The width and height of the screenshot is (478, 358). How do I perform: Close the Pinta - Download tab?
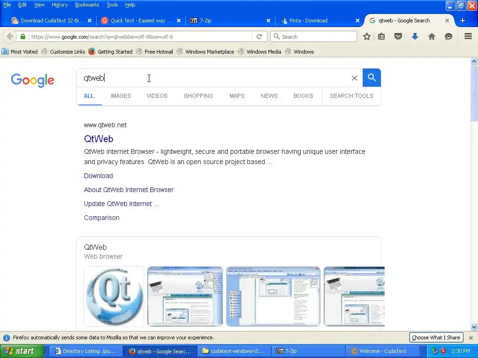click(358, 21)
